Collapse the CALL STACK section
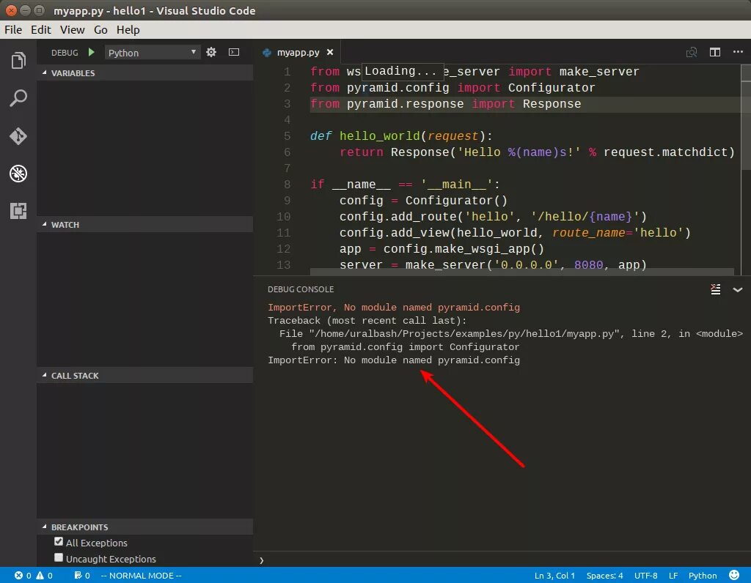 [144, 376]
